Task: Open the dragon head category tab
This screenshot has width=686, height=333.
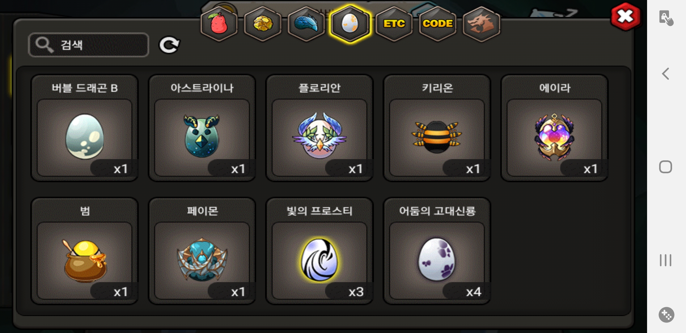Action: (481, 24)
